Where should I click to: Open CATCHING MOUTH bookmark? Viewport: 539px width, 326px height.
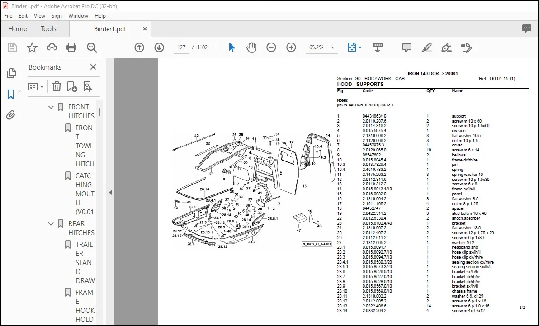(x=85, y=194)
